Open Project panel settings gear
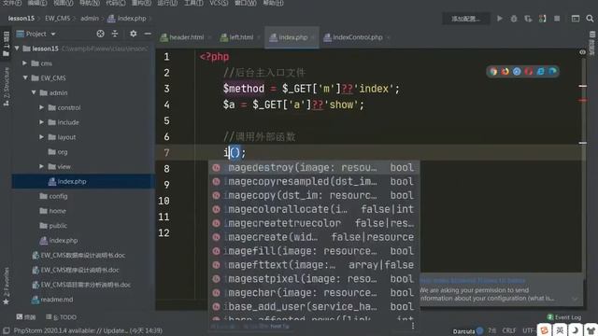This screenshot has width=598, height=336. click(133, 34)
